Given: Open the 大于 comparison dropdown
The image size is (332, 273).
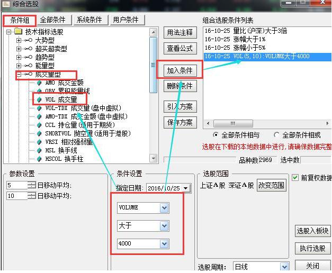Looking at the screenshot, I should click(164, 225).
